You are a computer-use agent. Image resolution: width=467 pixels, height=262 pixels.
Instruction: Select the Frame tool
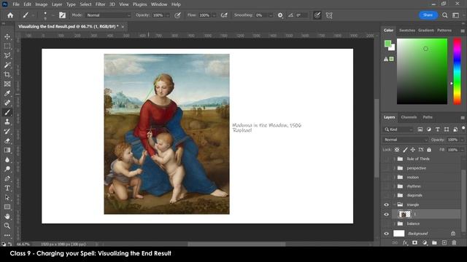coord(7,84)
